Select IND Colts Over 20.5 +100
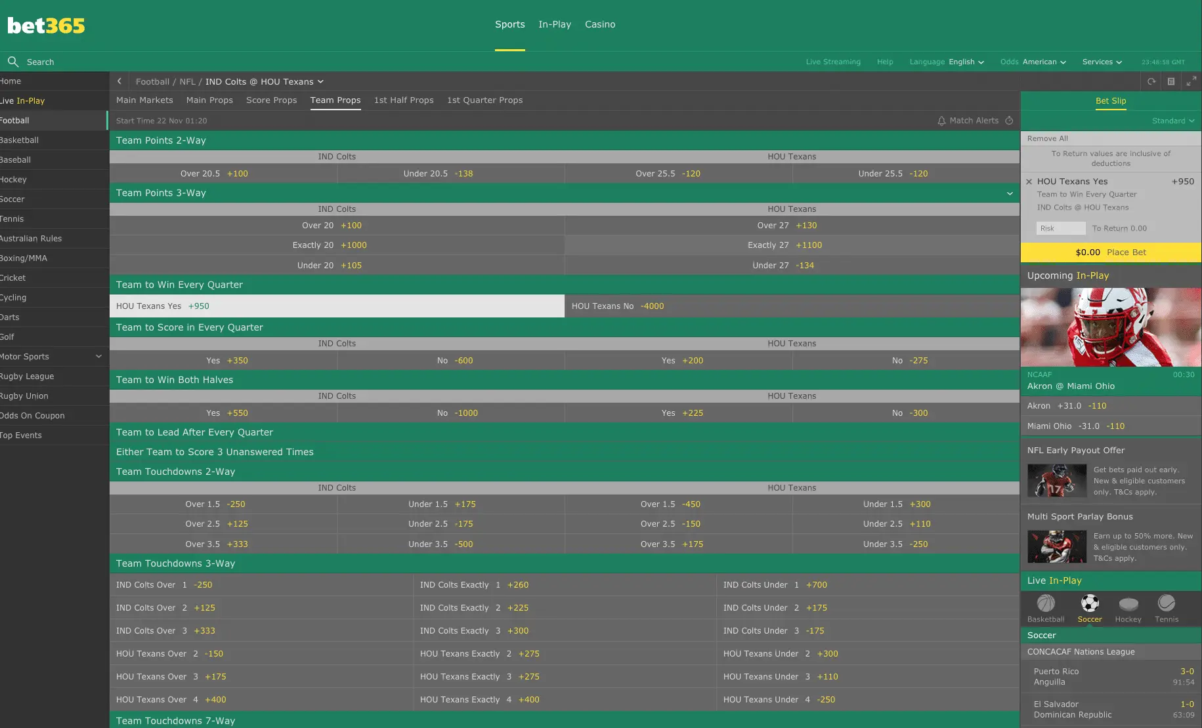 pos(223,174)
